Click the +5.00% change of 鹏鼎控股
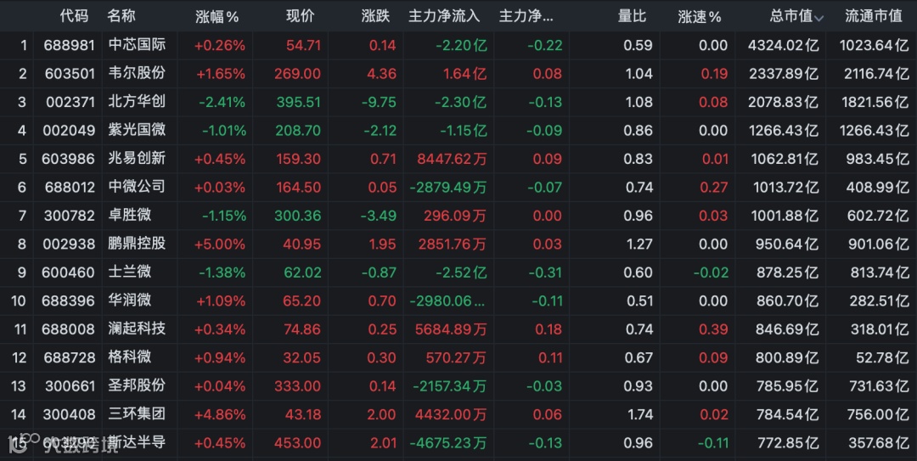Viewport: 917px width, 461px height. coord(219,244)
